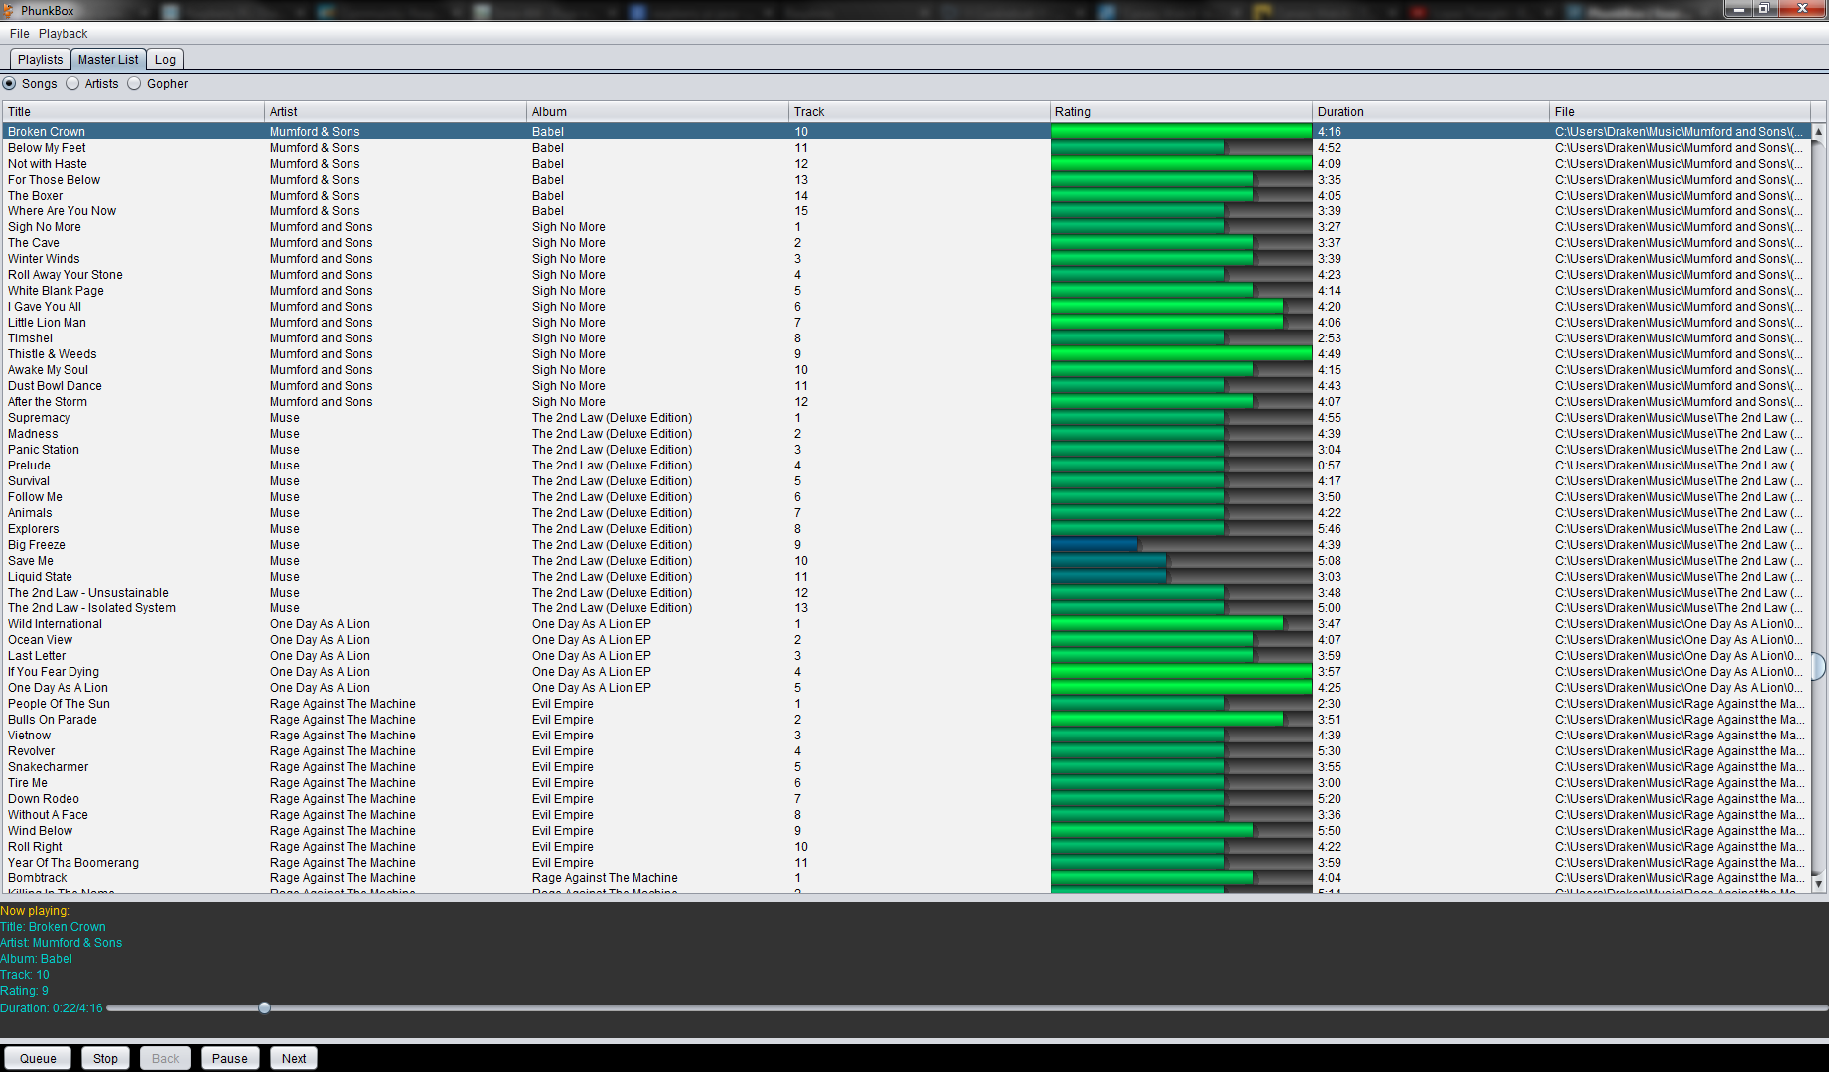Screen dimensions: 1829x1072
Task: Select the song "Not with Haste"
Action: click(48, 164)
